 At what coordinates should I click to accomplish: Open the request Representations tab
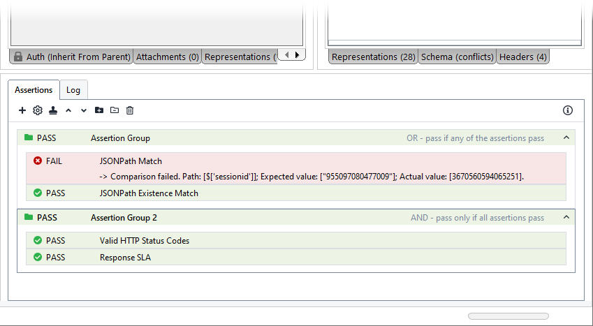click(x=240, y=57)
